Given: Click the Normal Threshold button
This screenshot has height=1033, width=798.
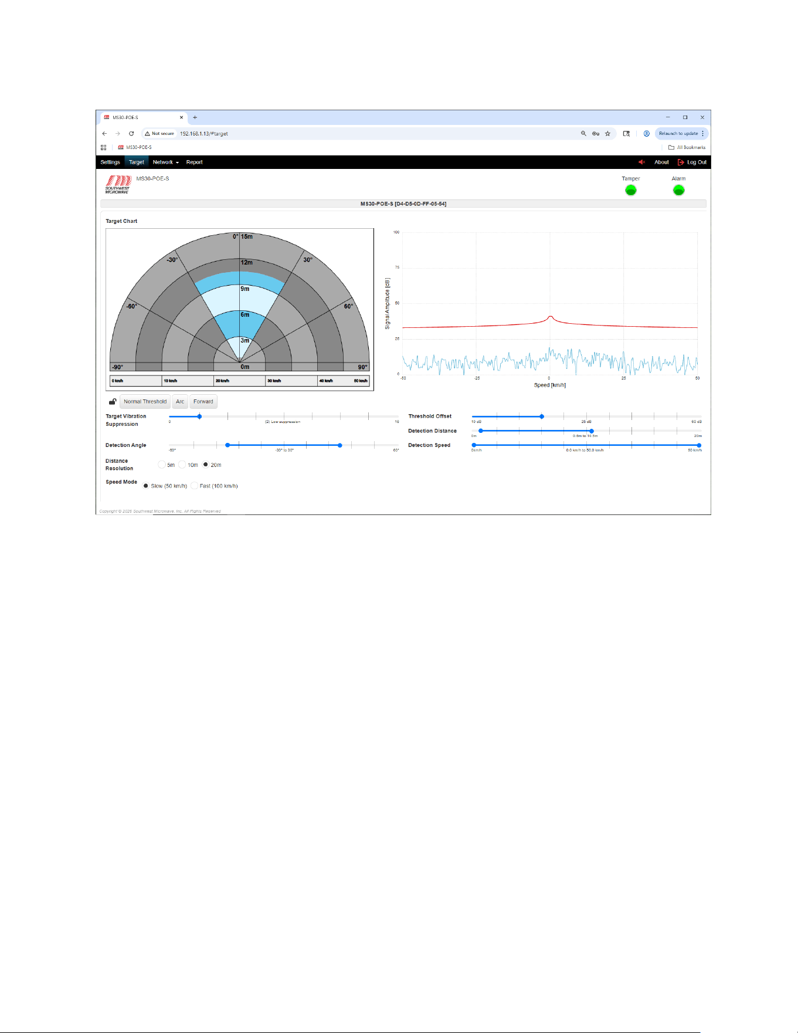Looking at the screenshot, I should tap(145, 402).
